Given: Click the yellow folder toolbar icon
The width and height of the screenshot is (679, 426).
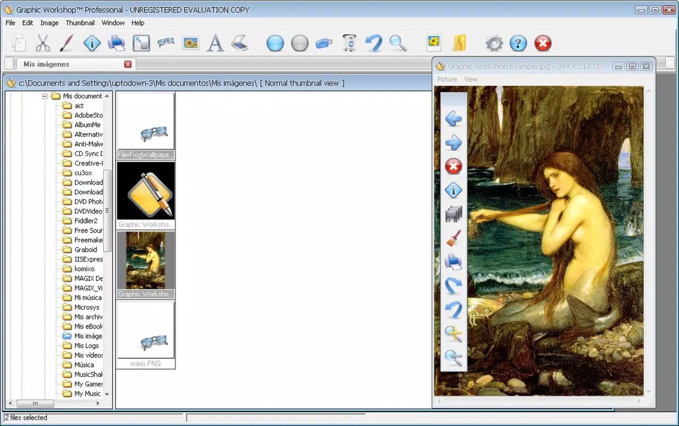Looking at the screenshot, I should (x=459, y=43).
